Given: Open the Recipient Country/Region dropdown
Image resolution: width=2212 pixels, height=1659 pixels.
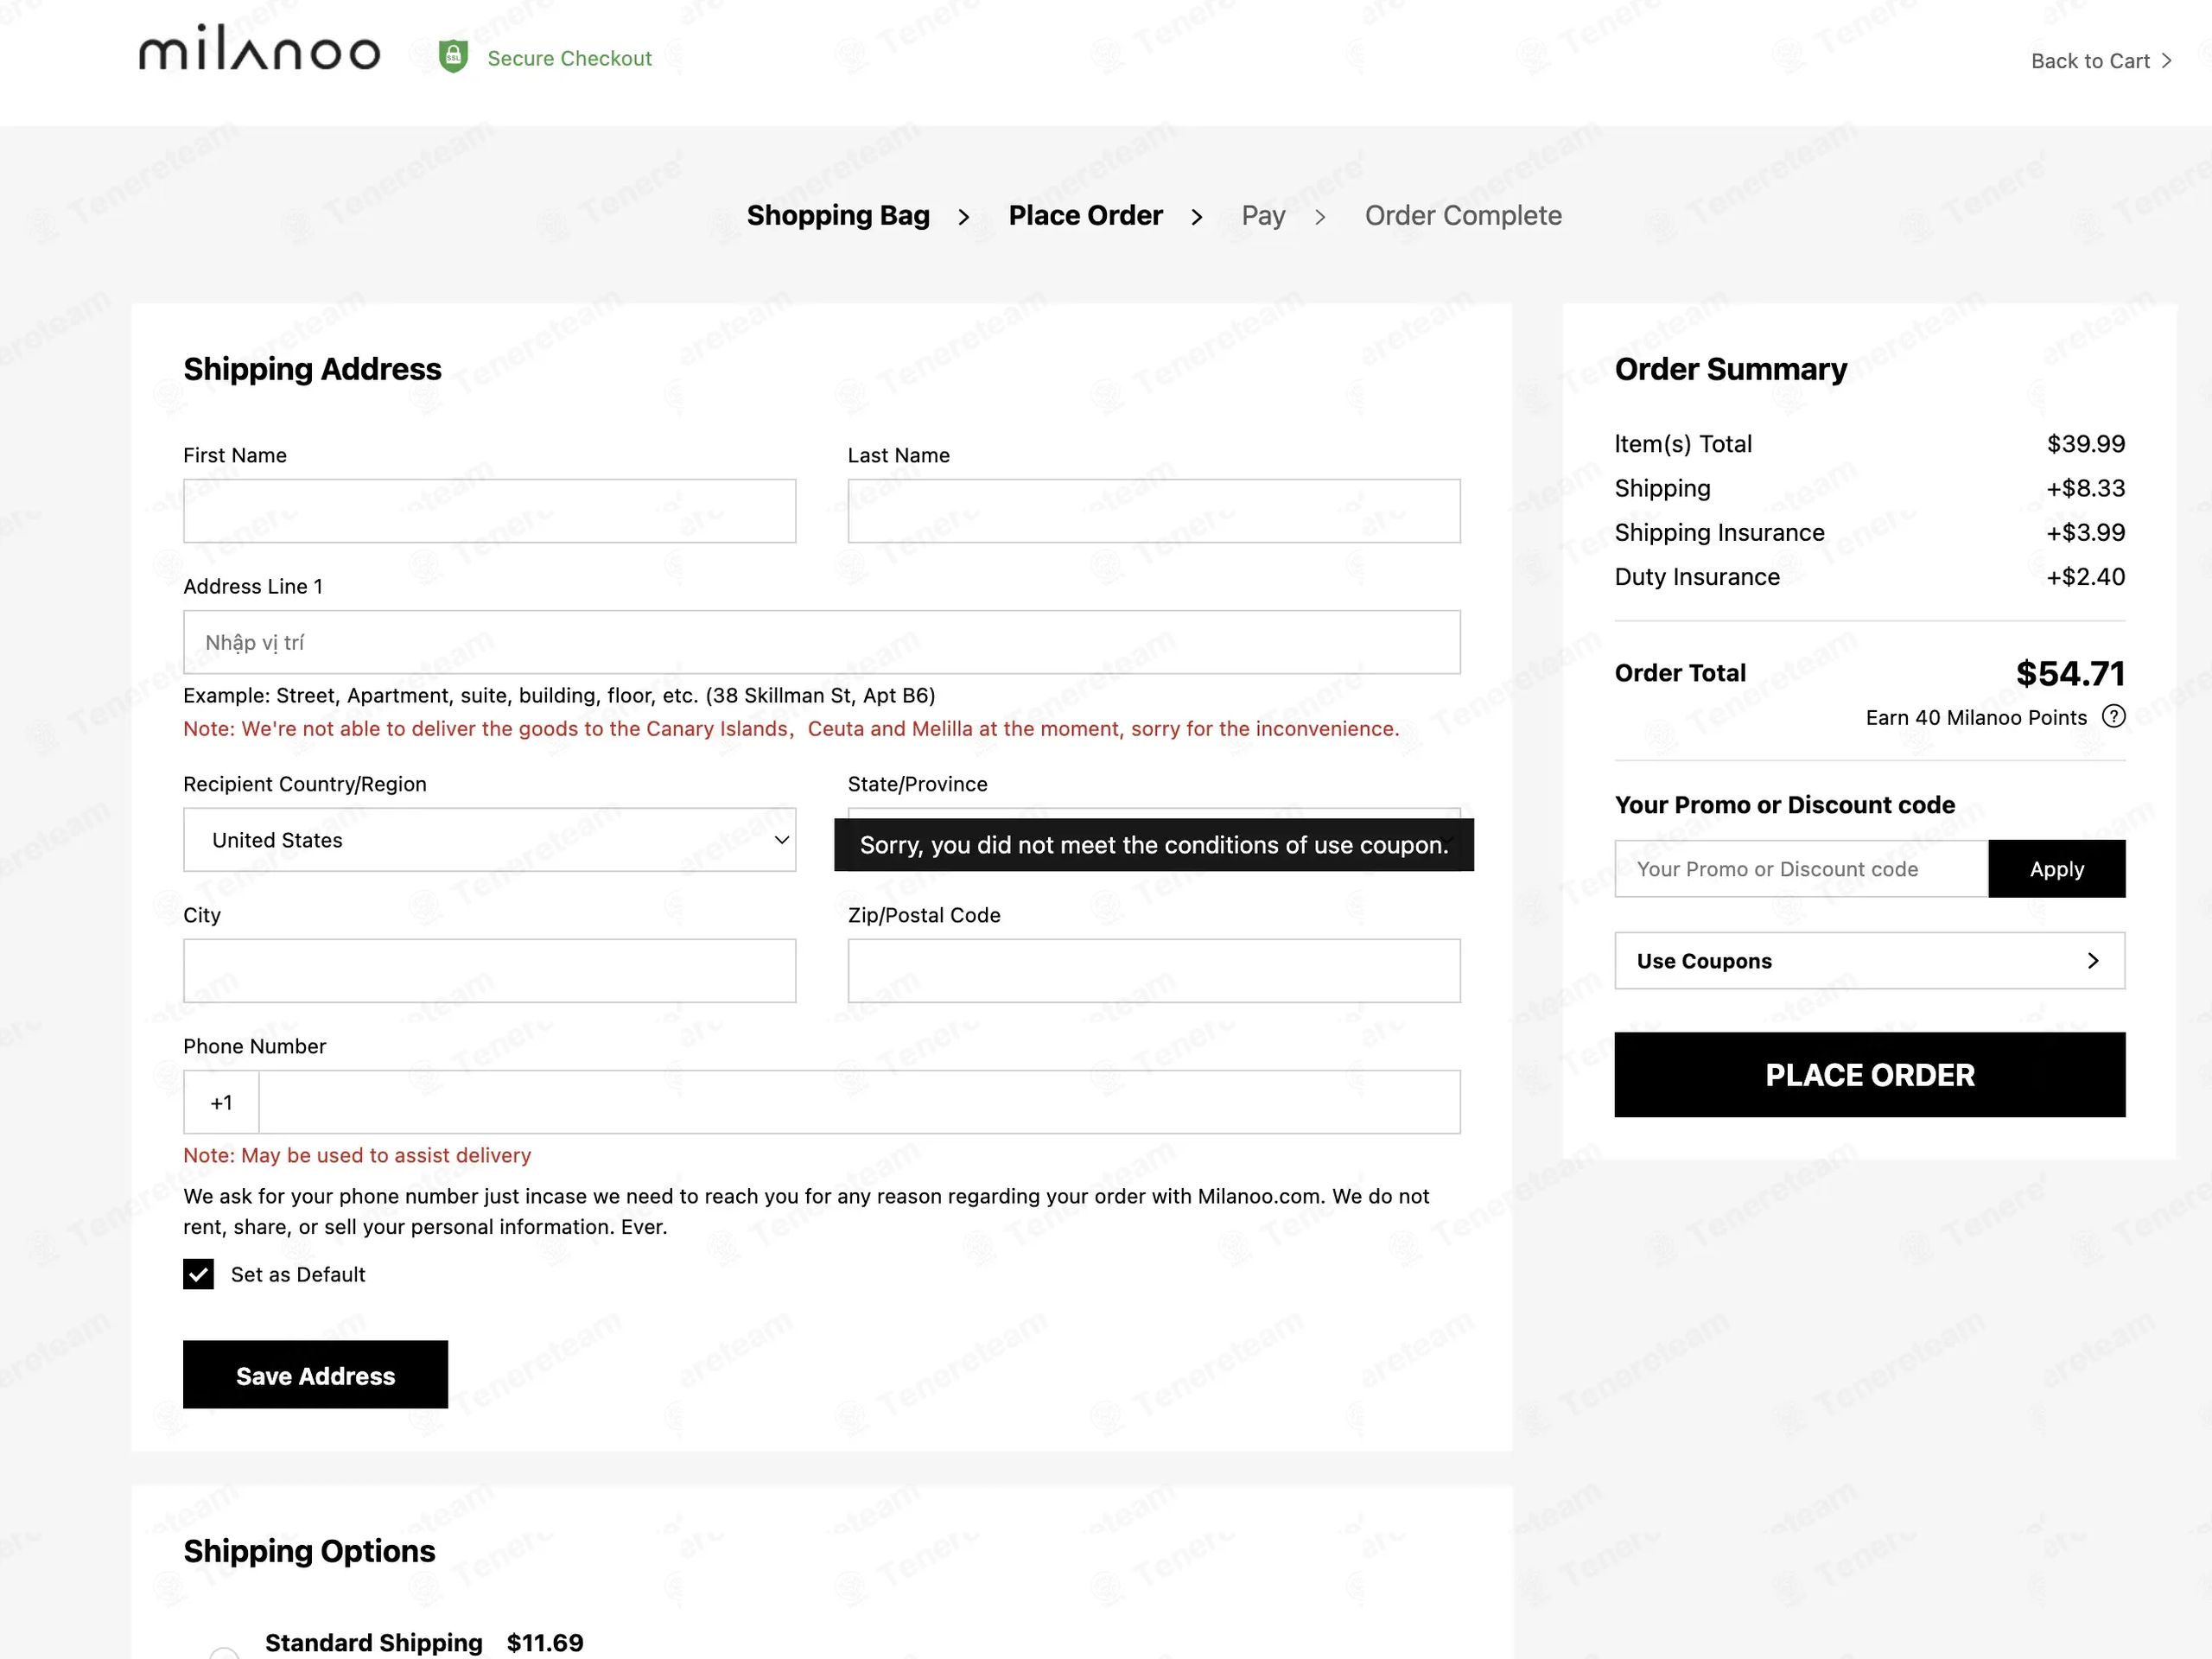Looking at the screenshot, I should [x=489, y=840].
